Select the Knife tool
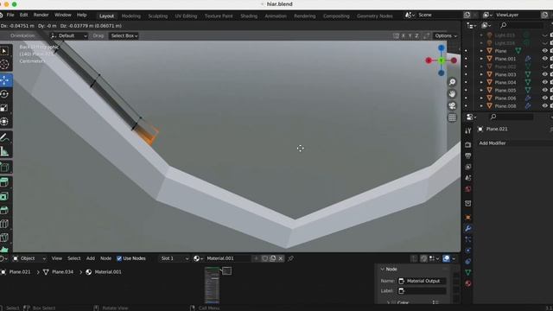The image size is (553, 311). 4,238
